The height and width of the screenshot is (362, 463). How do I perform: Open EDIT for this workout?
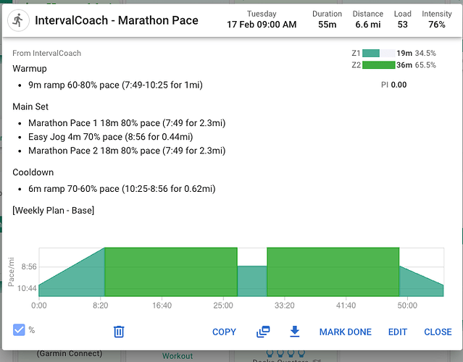pos(398,332)
